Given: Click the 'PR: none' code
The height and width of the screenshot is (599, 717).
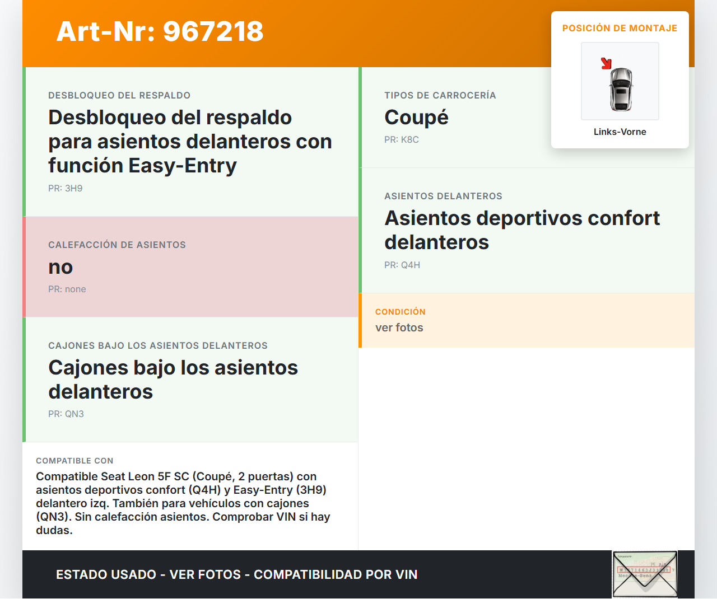Looking at the screenshot, I should (x=67, y=289).
